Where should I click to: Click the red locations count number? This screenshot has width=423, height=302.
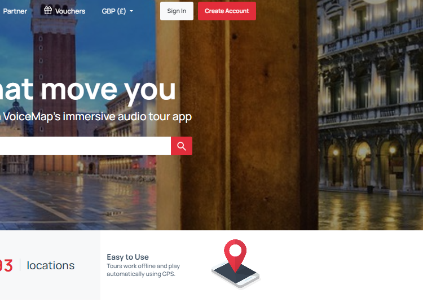pyautogui.click(x=6, y=265)
